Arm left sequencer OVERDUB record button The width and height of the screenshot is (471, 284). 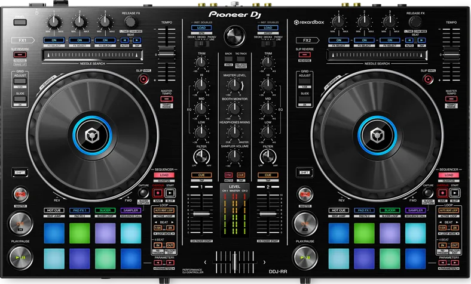(158, 193)
